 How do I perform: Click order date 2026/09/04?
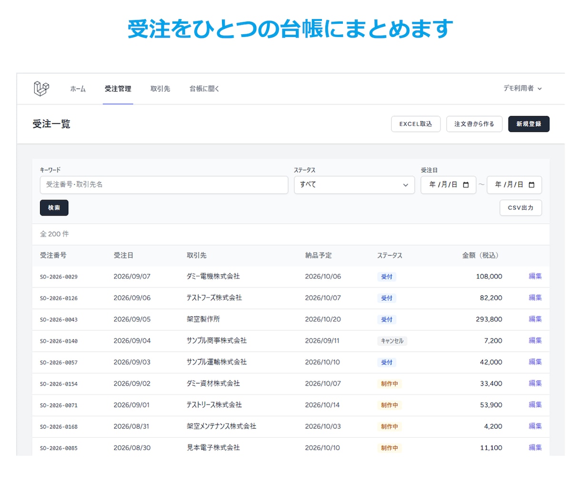(132, 340)
